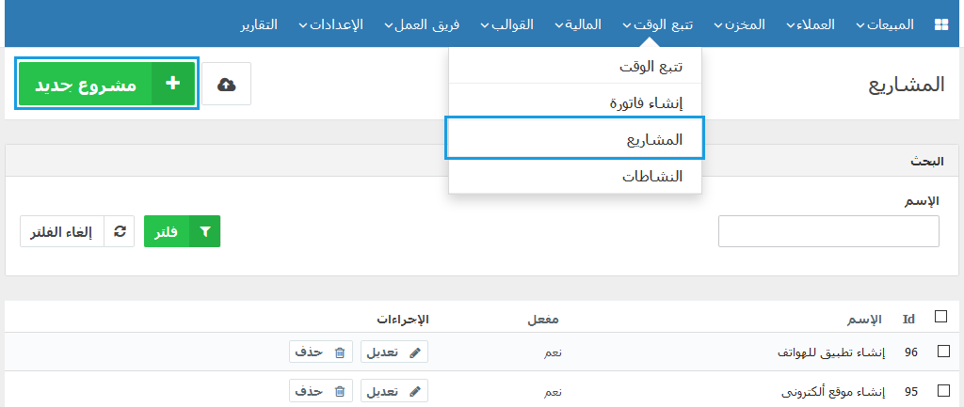Expand the المبيعات dropdown menu
The width and height of the screenshot is (964, 407).
[885, 24]
